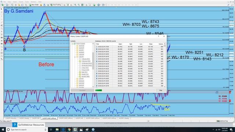
Task: Select AUDCHF in the symbols tree
Action: (82, 48)
